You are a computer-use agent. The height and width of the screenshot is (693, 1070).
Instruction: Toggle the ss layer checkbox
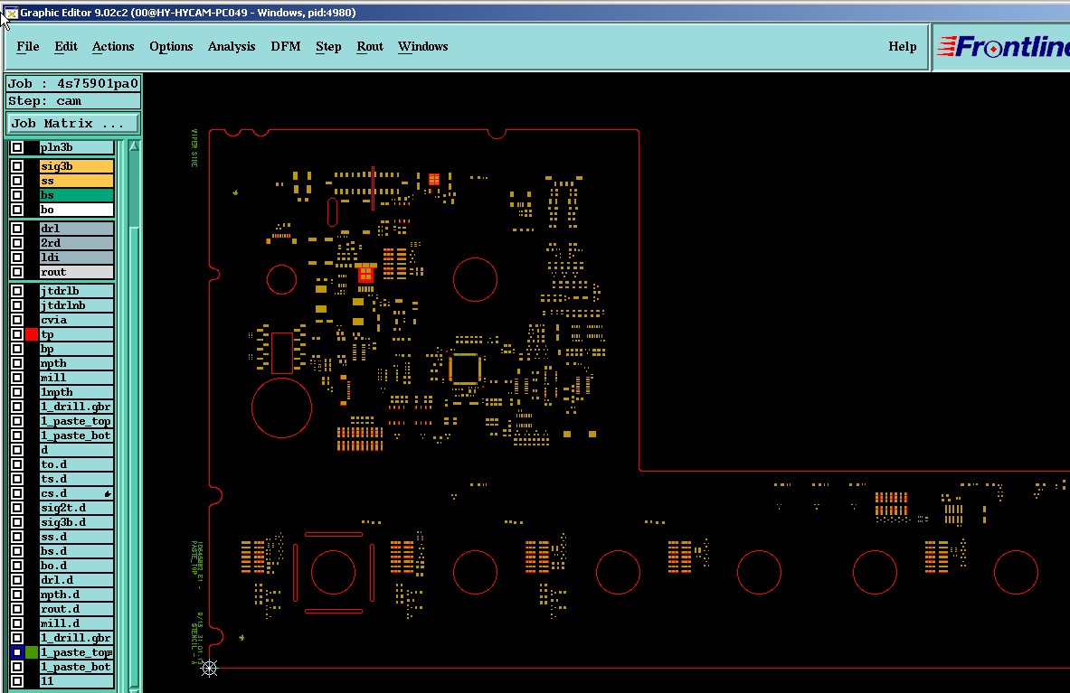point(18,181)
